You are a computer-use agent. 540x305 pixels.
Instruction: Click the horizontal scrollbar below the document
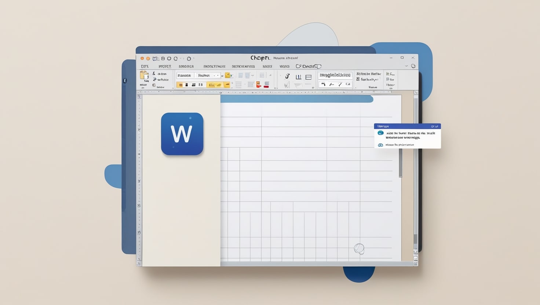[x=317, y=264]
